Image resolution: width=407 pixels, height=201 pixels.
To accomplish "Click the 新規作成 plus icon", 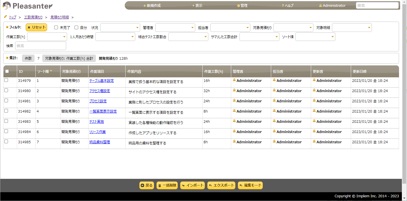I will coord(145,5).
